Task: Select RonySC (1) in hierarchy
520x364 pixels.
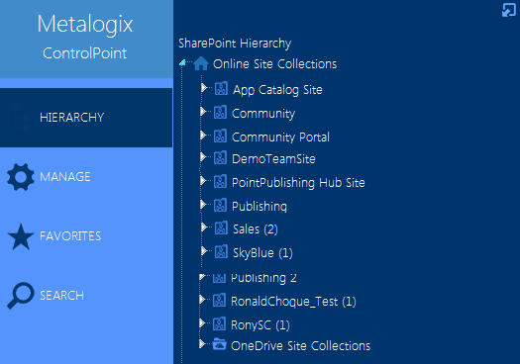Action: tap(260, 325)
